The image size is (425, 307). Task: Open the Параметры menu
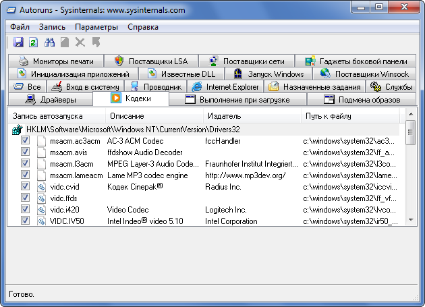click(x=96, y=27)
